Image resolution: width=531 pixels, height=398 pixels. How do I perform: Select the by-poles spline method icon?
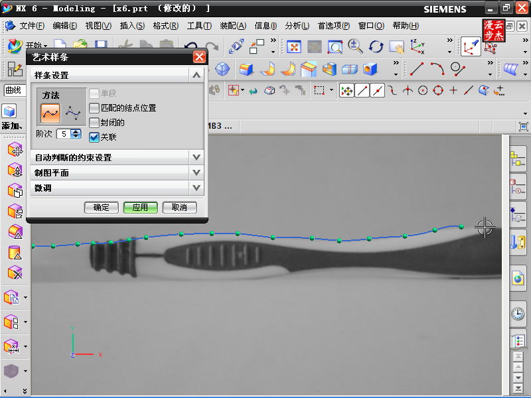73,113
